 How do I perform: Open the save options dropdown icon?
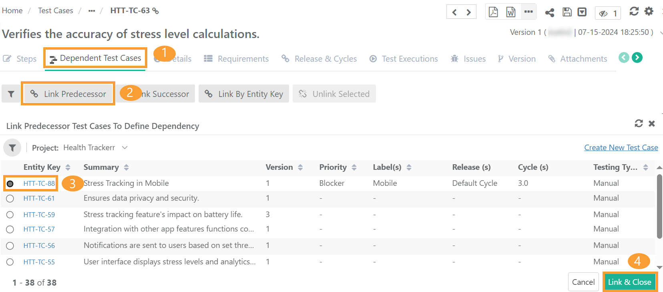[582, 12]
